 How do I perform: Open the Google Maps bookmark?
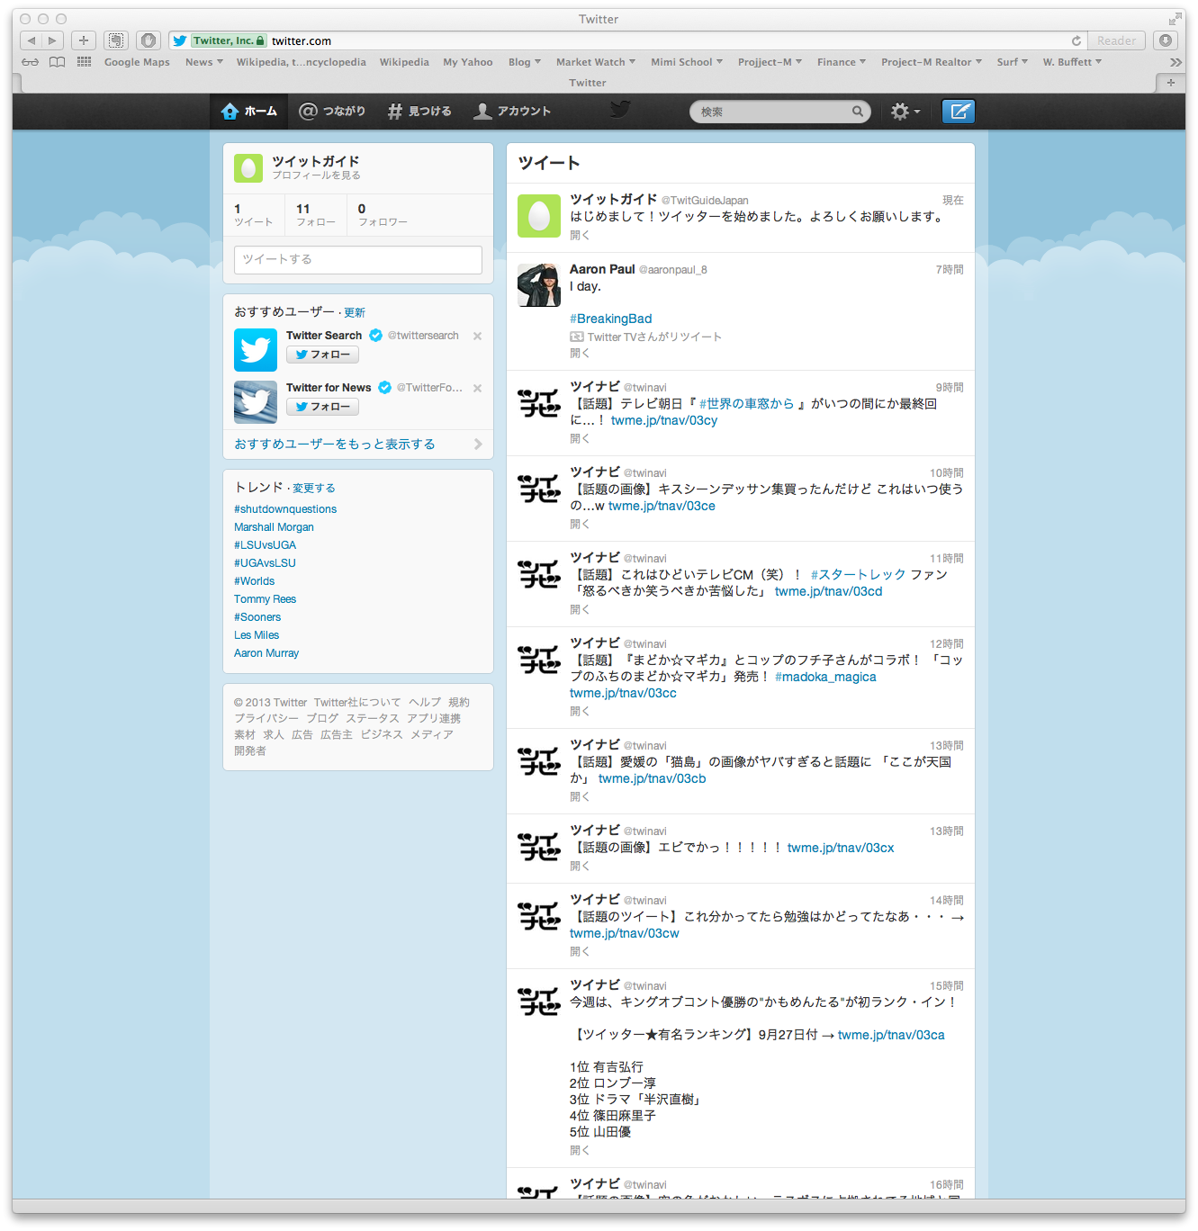coord(137,62)
